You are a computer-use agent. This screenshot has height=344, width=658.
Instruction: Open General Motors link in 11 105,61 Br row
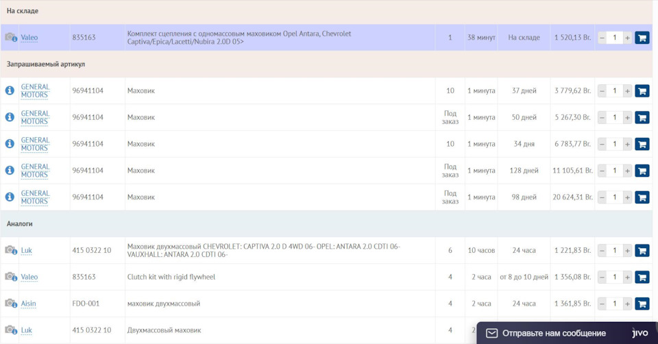[35, 171]
